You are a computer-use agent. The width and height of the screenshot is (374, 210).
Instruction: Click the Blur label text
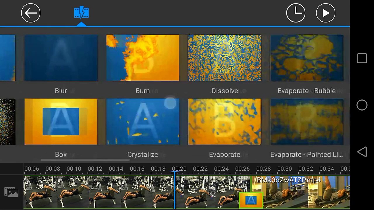tap(61, 91)
